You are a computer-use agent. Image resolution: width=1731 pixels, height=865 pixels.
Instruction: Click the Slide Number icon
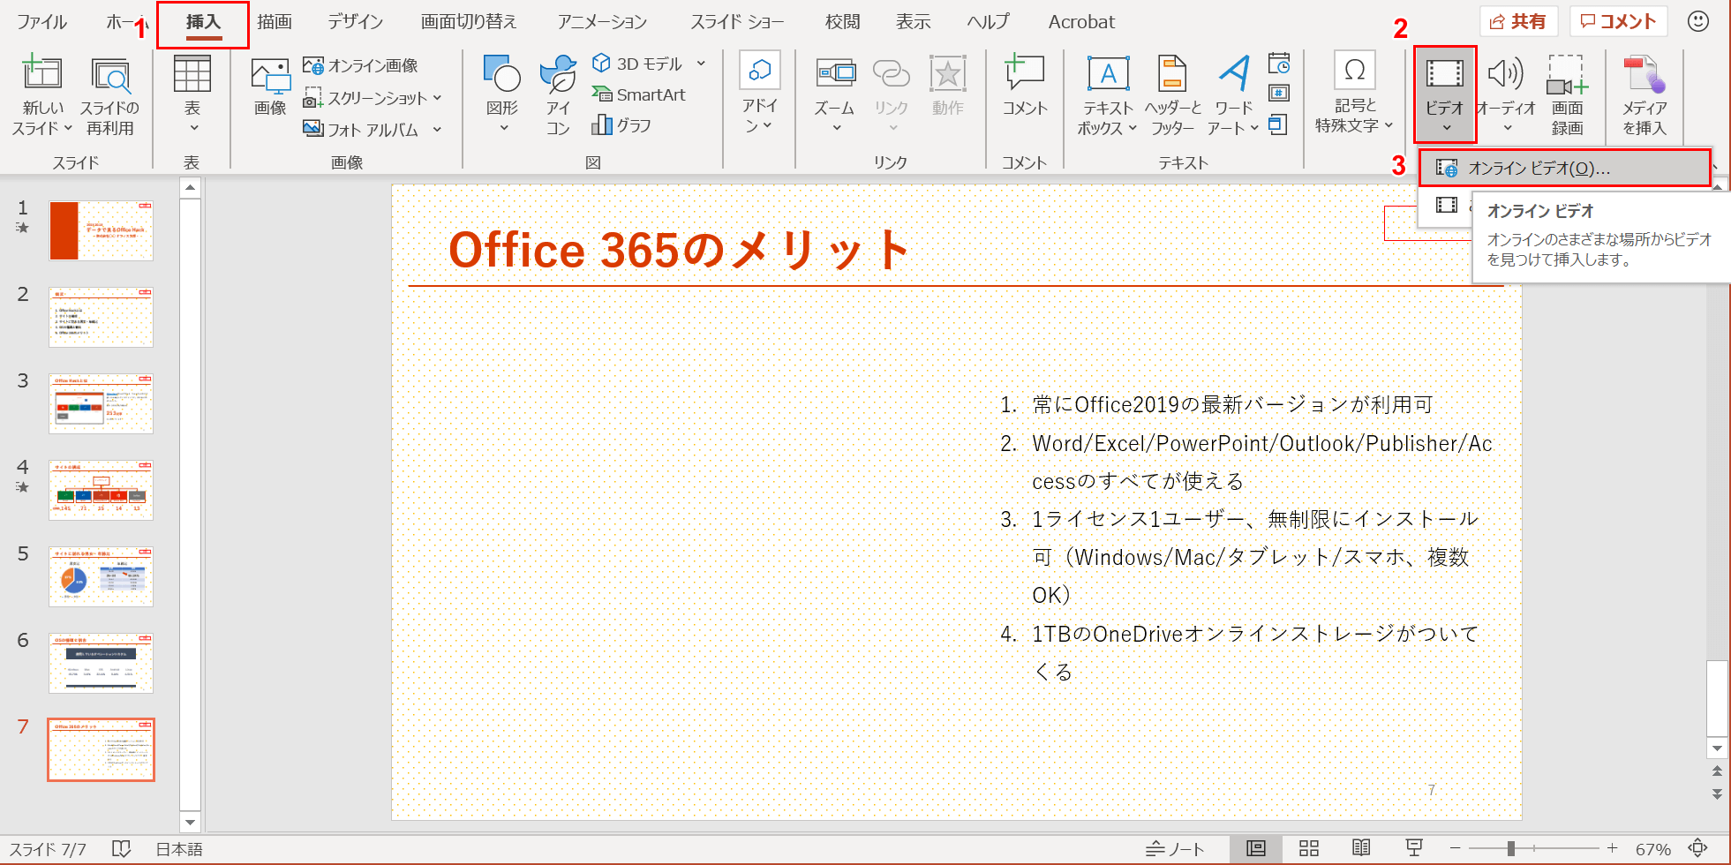click(1279, 94)
